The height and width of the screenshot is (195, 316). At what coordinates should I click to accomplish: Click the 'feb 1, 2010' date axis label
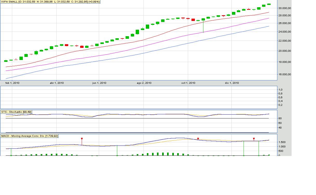point(12,83)
